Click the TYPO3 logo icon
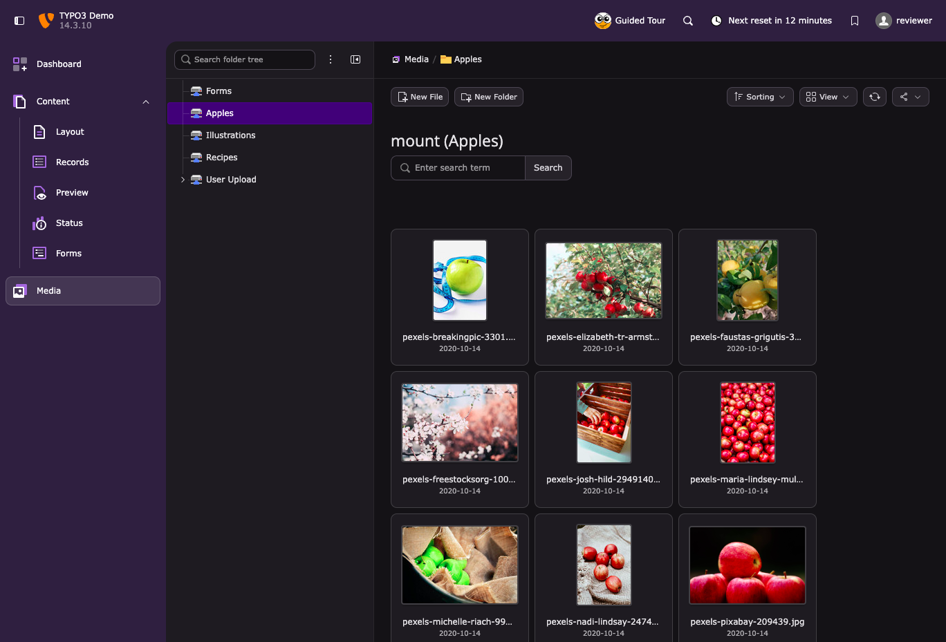 coord(46,21)
